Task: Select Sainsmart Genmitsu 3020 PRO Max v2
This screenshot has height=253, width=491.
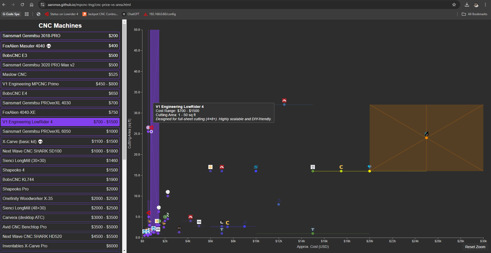Action: tap(60, 65)
